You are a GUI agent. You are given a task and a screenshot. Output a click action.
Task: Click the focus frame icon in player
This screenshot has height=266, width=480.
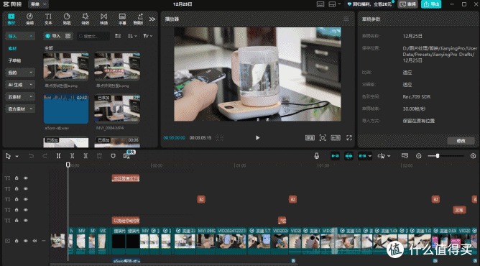point(323,138)
